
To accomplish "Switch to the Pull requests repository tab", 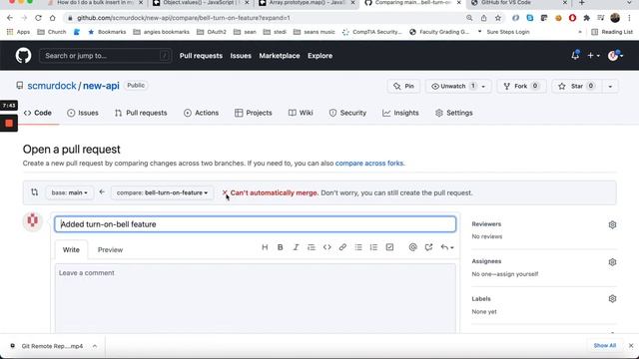I will 141,113.
